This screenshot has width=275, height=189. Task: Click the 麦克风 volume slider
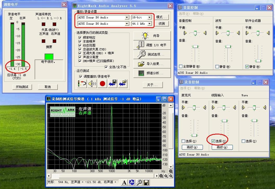tap(194, 135)
